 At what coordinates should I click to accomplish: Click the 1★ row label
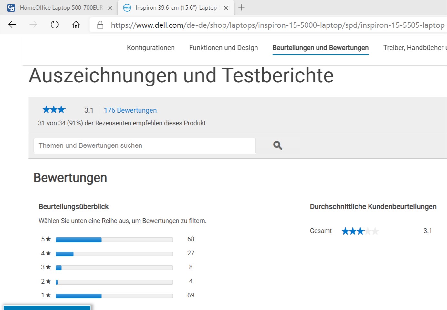coord(46,295)
